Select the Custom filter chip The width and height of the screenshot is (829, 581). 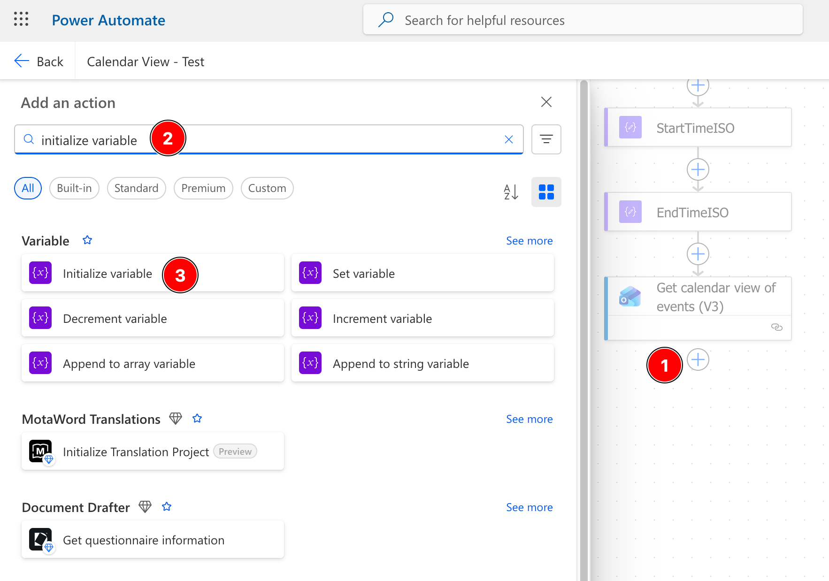[267, 188]
